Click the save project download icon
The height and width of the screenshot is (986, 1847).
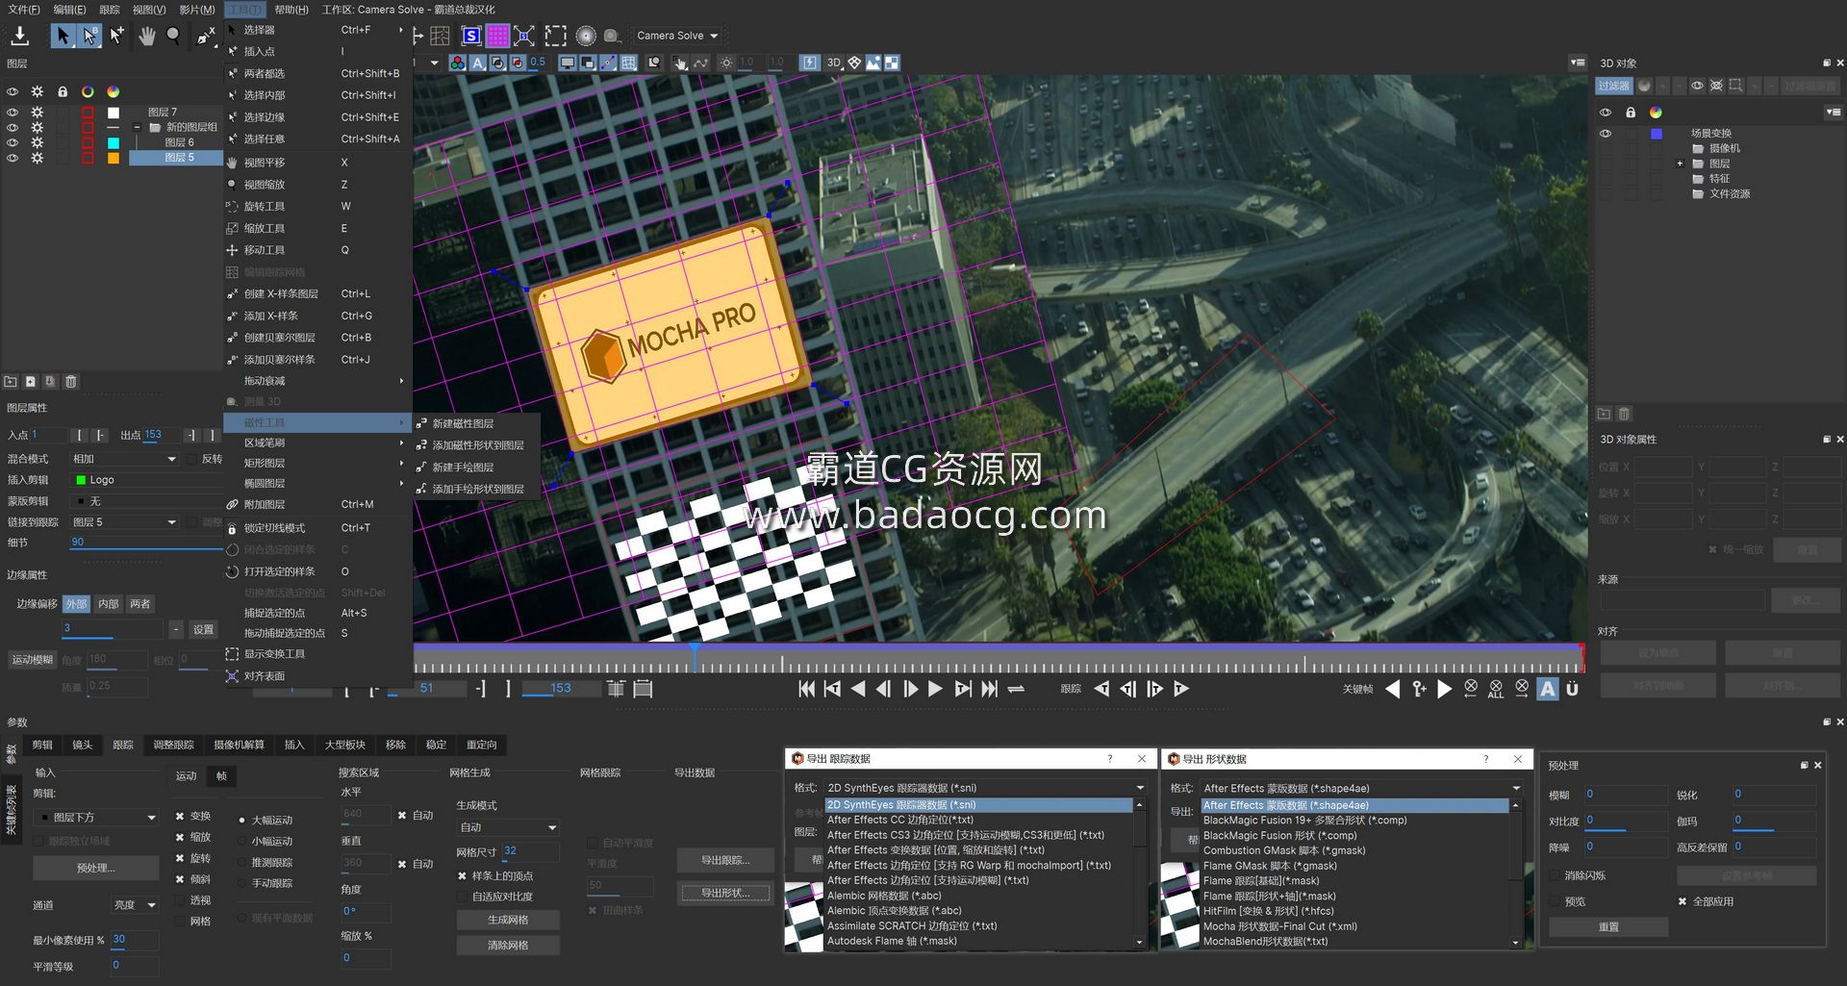coord(20,37)
